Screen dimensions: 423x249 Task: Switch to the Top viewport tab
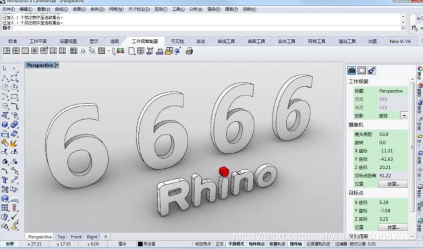pos(61,237)
